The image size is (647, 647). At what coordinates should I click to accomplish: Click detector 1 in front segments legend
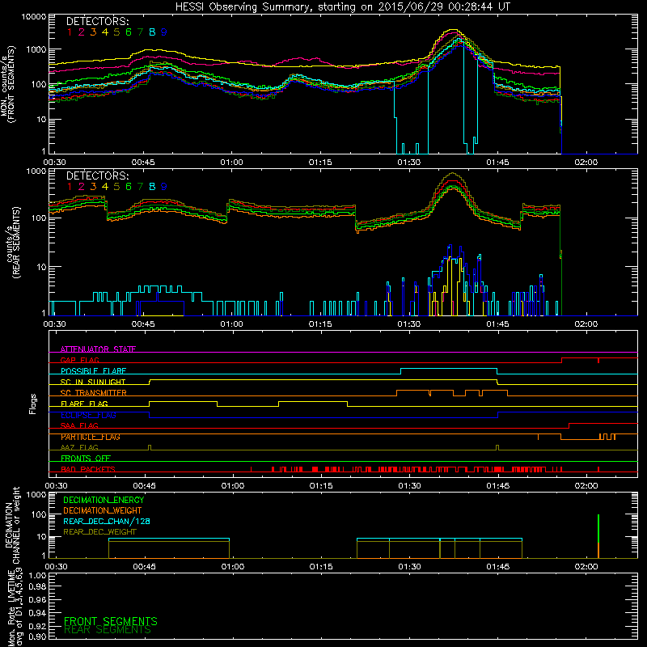(70, 32)
